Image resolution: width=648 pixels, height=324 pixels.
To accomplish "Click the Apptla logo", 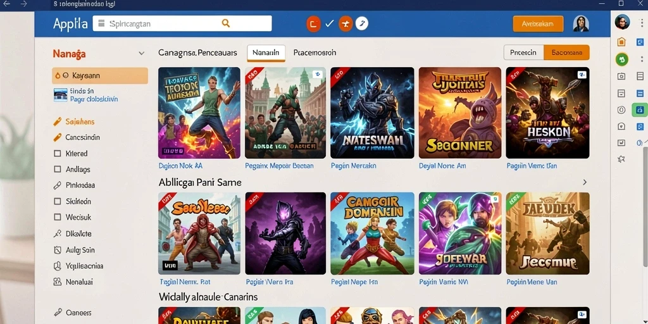I will 70,23.
